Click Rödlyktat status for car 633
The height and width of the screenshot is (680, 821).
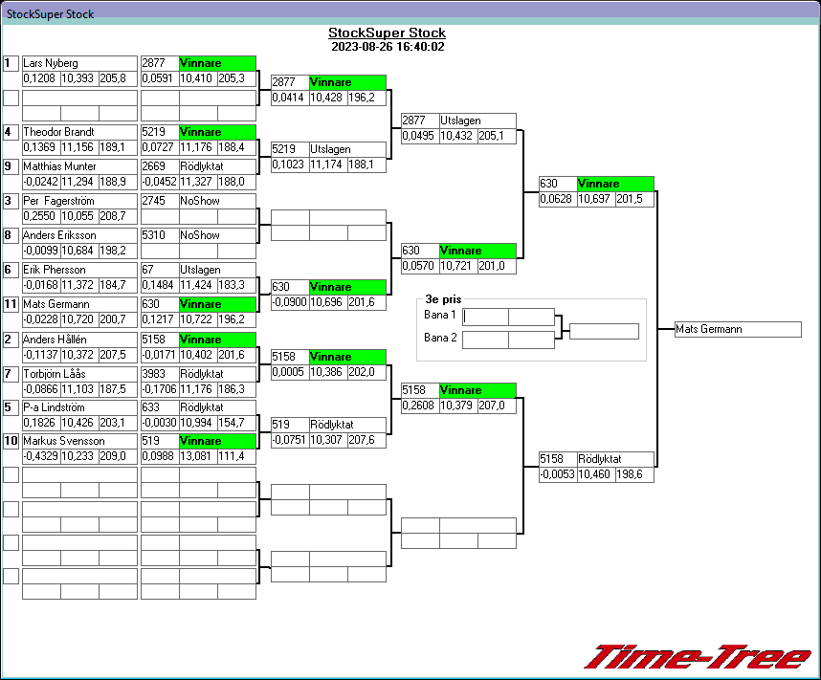pos(217,407)
